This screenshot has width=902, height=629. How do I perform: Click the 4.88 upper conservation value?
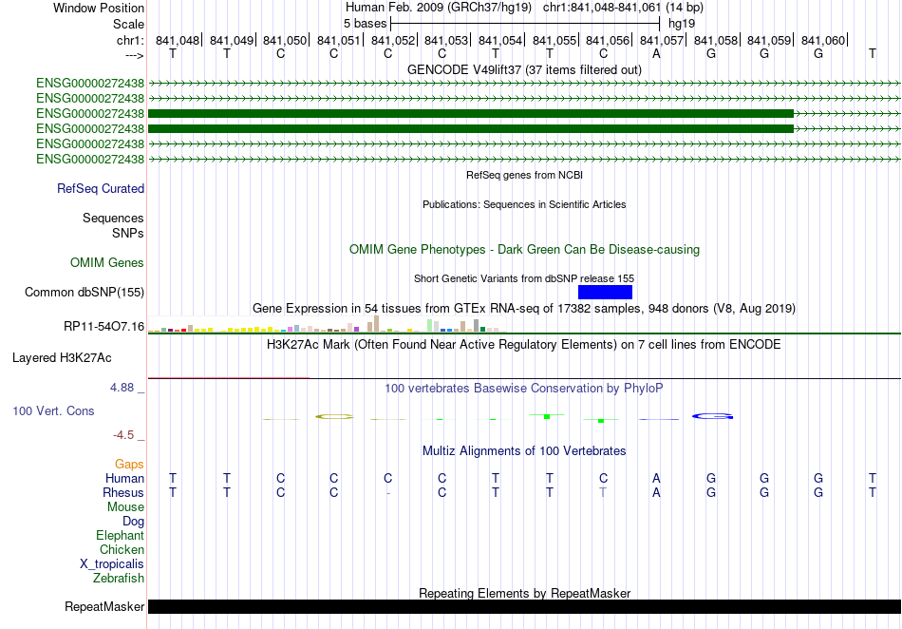click(x=122, y=388)
